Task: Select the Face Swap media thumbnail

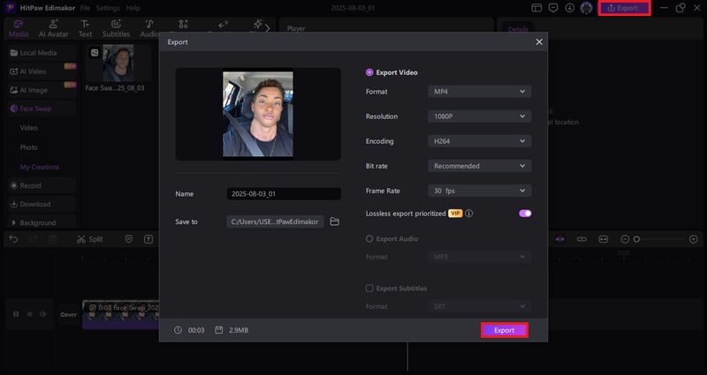Action: click(x=118, y=63)
